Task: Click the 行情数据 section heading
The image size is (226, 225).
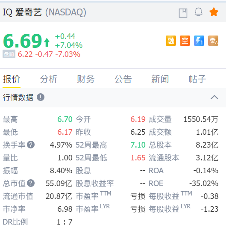Action: click(18, 97)
